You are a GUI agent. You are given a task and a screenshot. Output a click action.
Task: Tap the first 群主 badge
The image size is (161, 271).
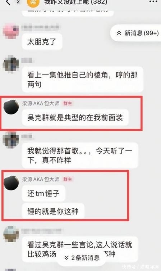[68, 103]
